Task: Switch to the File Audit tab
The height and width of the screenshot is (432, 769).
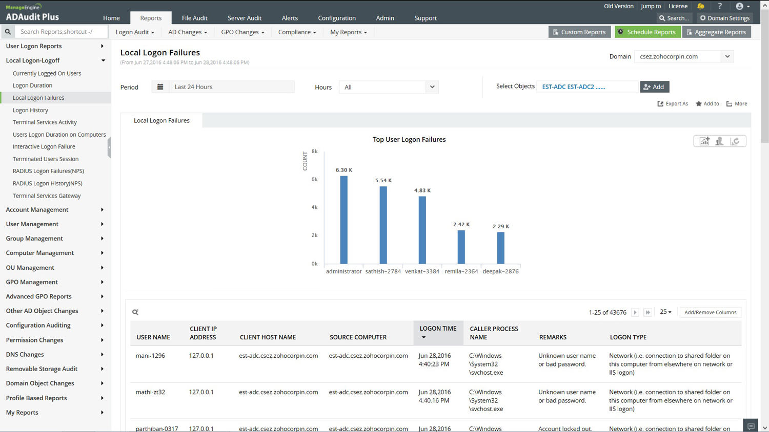Action: [194, 18]
